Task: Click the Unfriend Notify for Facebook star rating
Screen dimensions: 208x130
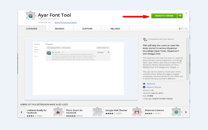Action: pos(31,116)
